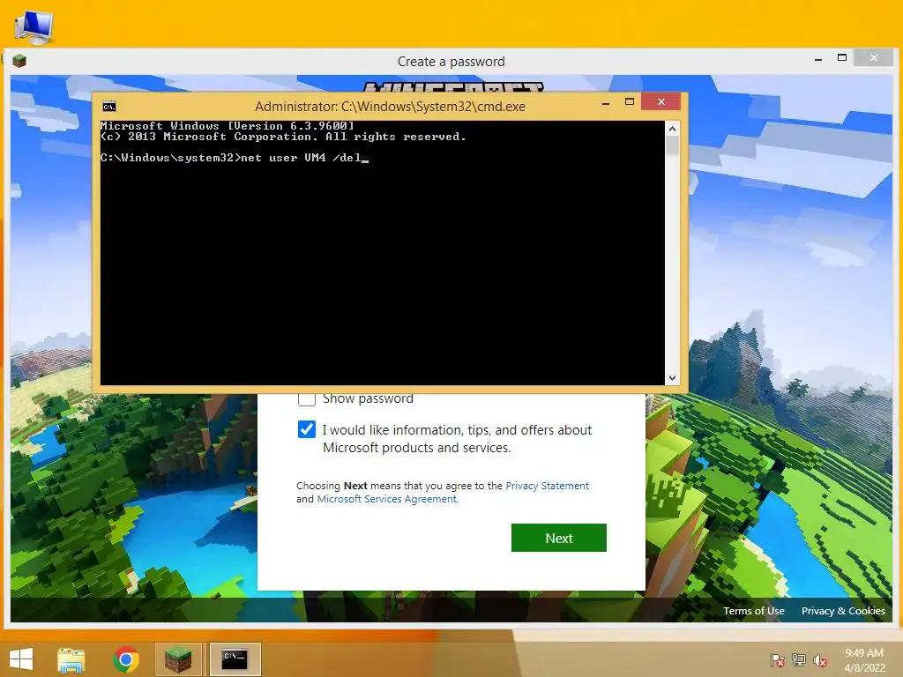The width and height of the screenshot is (903, 677).
Task: Close the Create a password window
Action: click(874, 57)
